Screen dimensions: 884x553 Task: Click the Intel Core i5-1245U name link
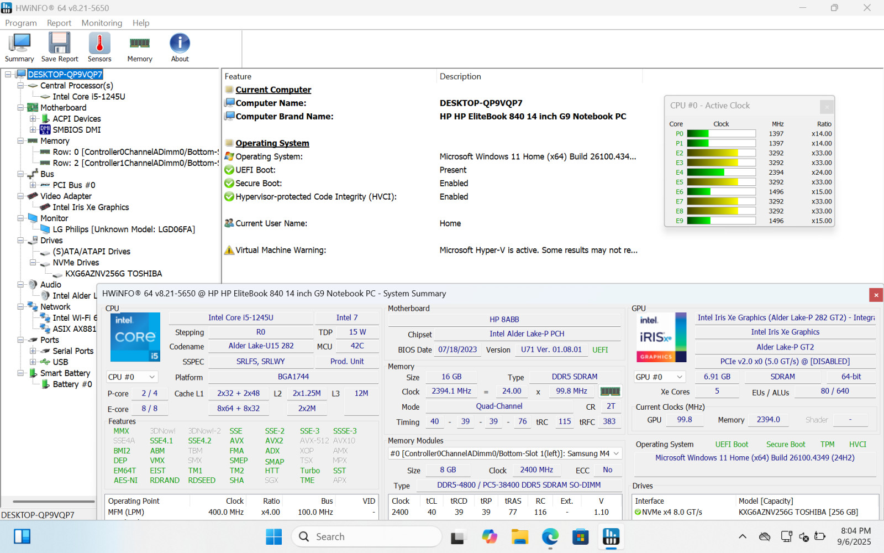pyautogui.click(x=241, y=318)
